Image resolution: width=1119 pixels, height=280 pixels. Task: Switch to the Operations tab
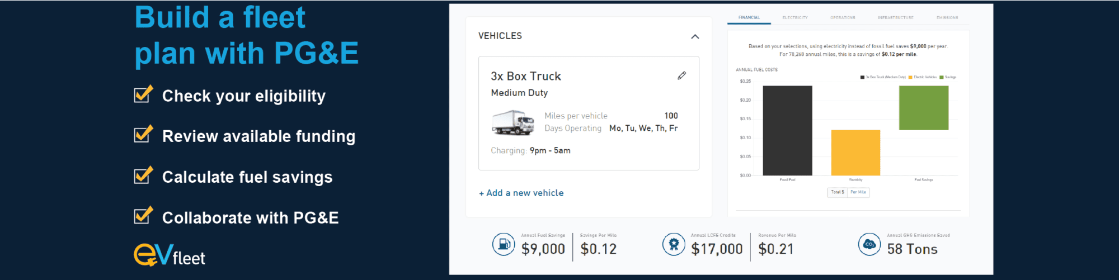click(843, 18)
